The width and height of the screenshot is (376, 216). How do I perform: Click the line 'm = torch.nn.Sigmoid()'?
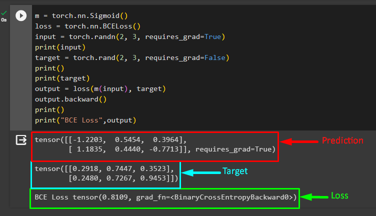tap(81, 16)
